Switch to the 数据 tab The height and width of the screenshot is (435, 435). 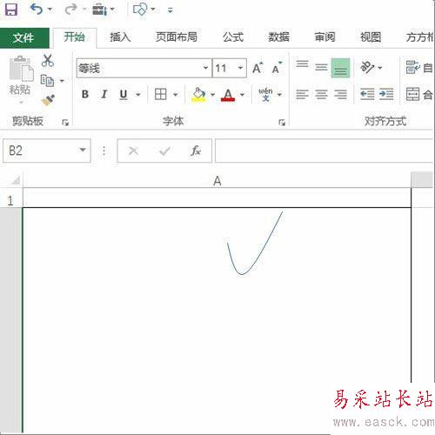coord(278,37)
